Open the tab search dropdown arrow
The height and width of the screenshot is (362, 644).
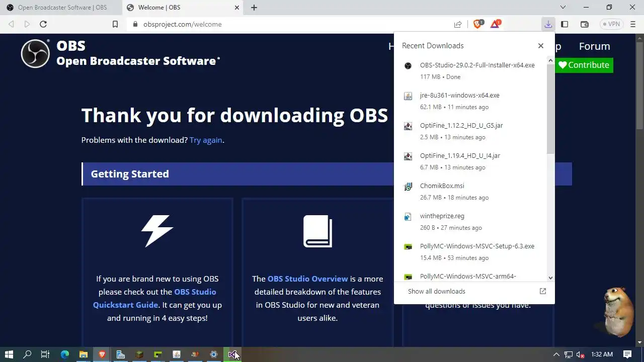[x=563, y=8]
